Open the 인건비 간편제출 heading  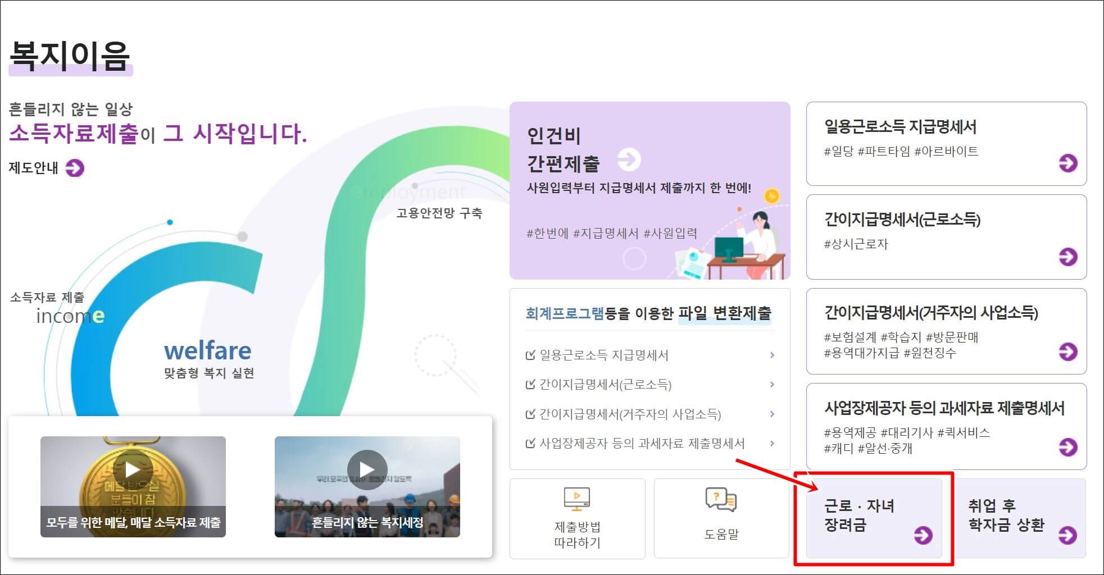point(563,150)
